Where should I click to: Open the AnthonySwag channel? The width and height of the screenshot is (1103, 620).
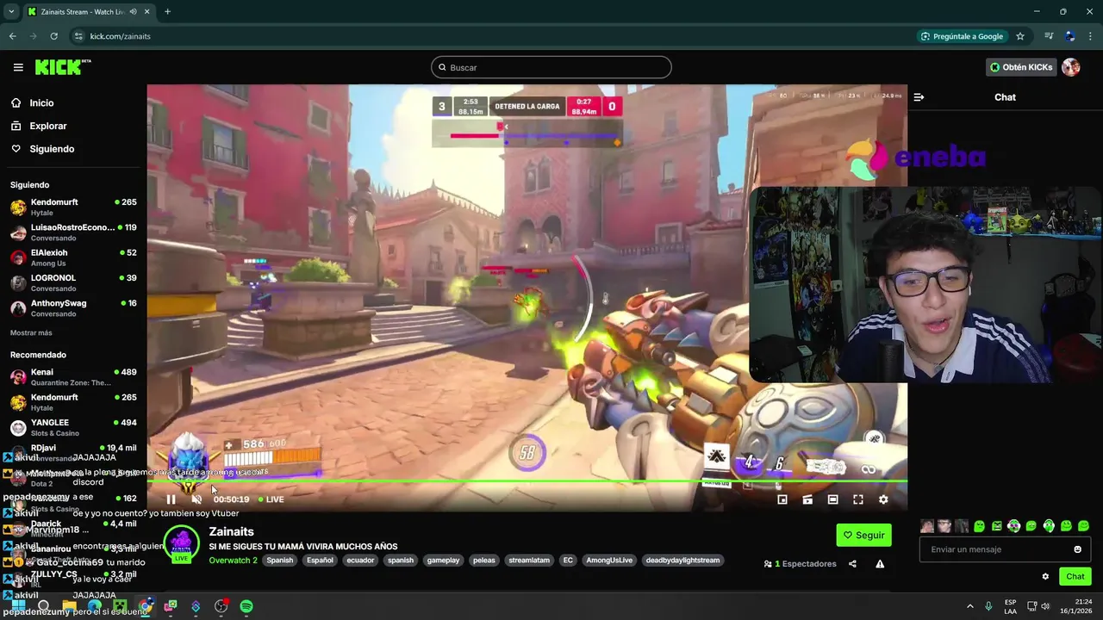tap(73, 308)
